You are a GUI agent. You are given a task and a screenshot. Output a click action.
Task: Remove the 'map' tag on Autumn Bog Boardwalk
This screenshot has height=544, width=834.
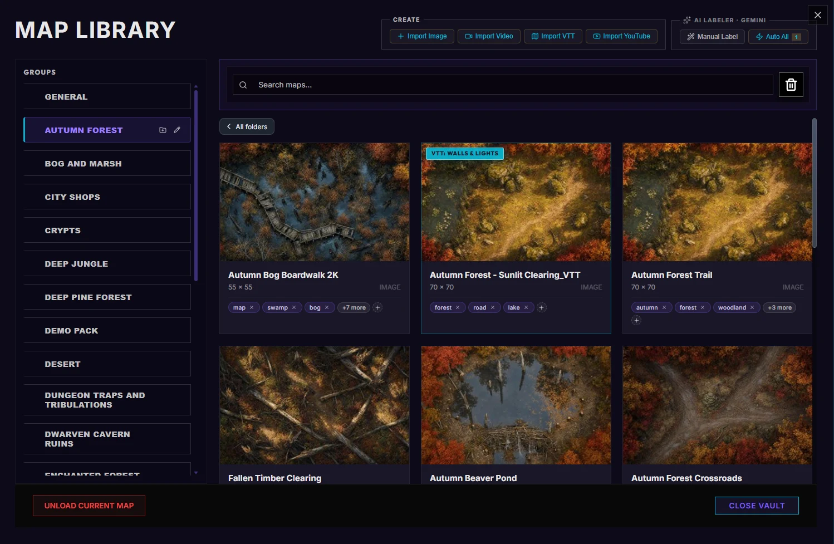[x=252, y=307]
